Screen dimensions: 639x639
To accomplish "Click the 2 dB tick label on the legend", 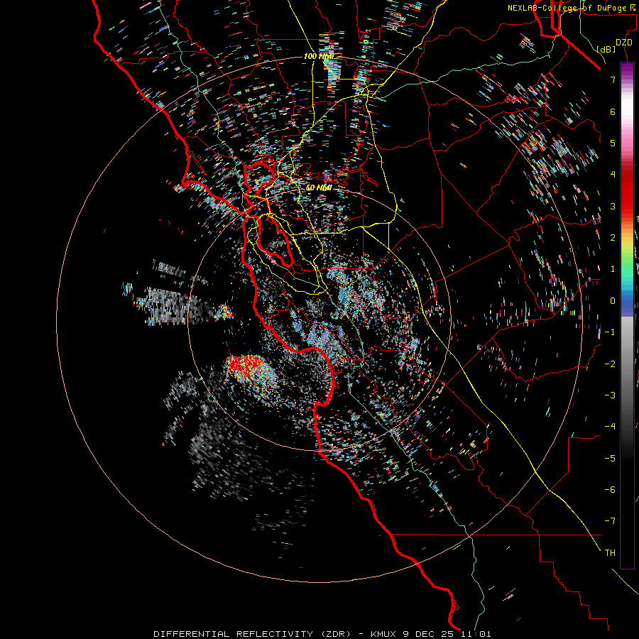I will (613, 237).
